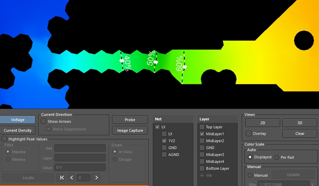Enable the Top Layer checkbox

coord(202,127)
